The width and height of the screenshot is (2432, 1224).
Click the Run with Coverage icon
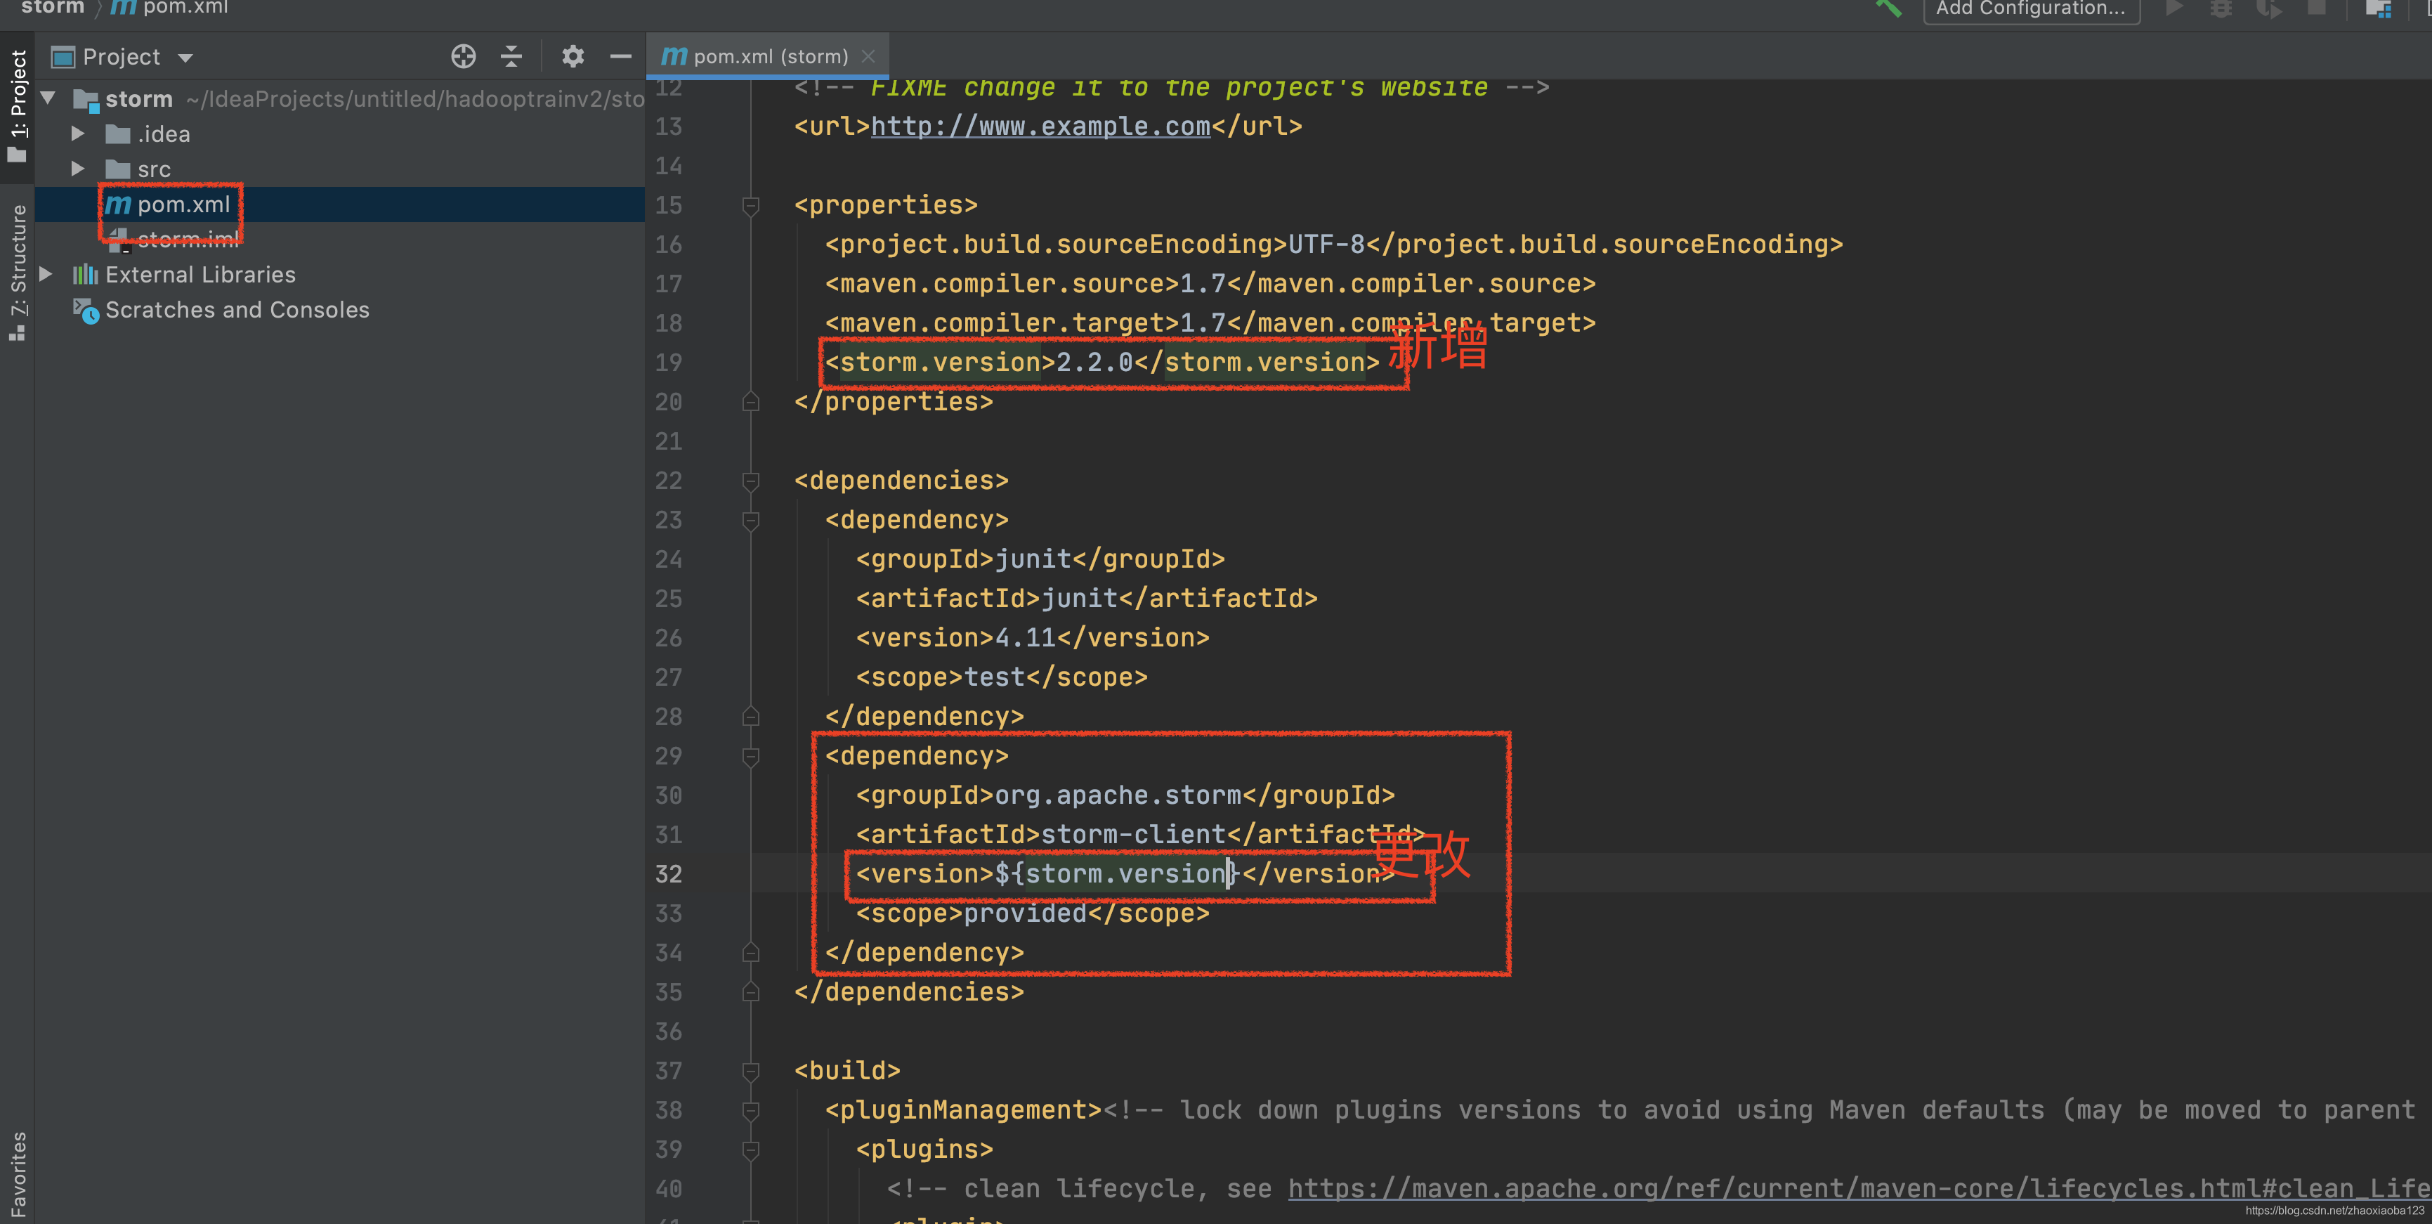(x=2268, y=8)
